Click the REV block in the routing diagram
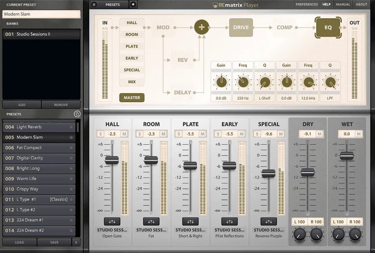Viewport: 375px width, 253px height. [183, 60]
